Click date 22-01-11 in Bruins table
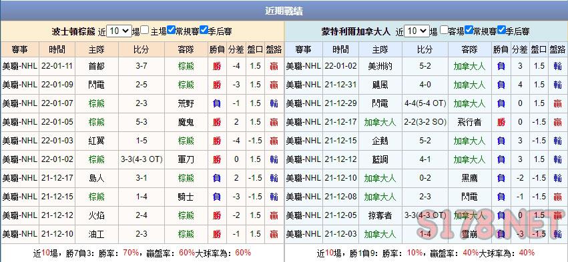Image resolution: width=568 pixels, height=262 pixels. point(57,66)
